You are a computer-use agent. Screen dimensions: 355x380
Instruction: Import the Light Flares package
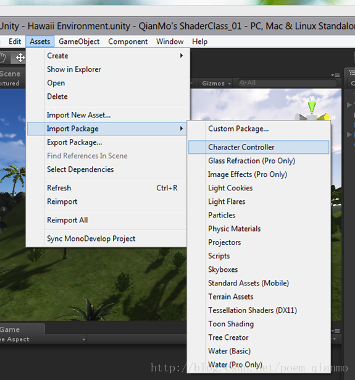coord(259,201)
